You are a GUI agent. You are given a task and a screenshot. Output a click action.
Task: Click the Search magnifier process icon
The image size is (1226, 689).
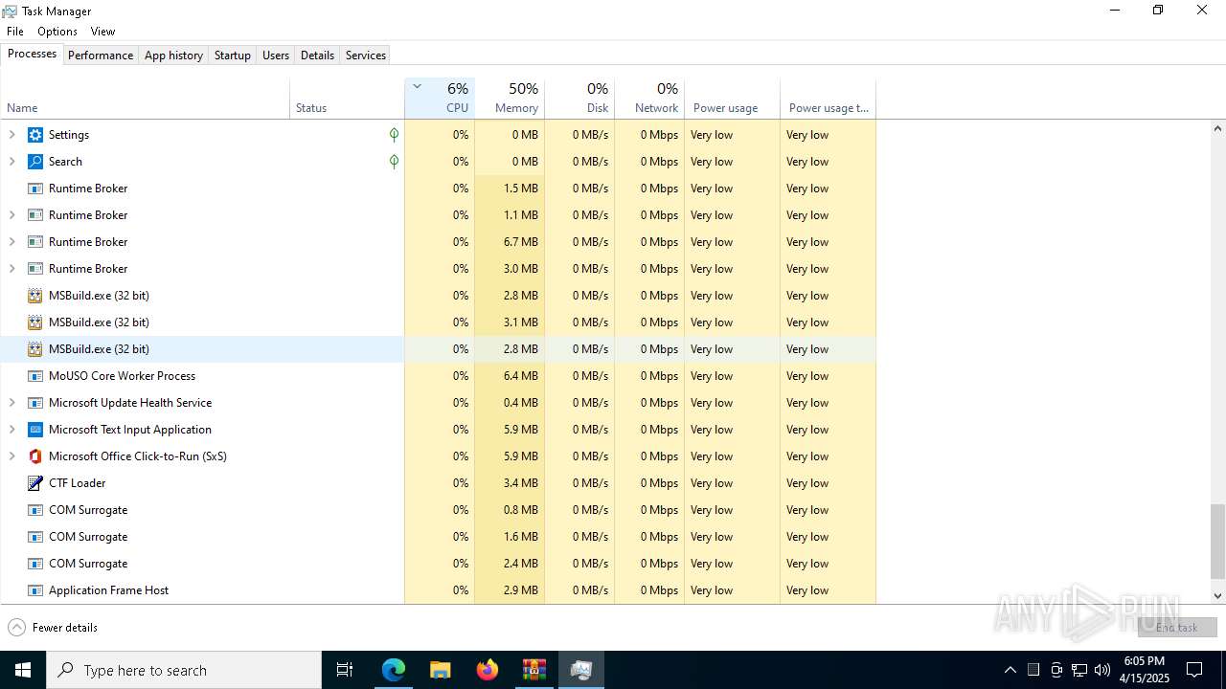click(35, 162)
